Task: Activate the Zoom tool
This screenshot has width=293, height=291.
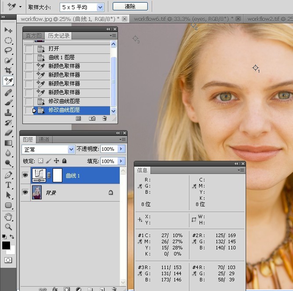Action: 8,227
